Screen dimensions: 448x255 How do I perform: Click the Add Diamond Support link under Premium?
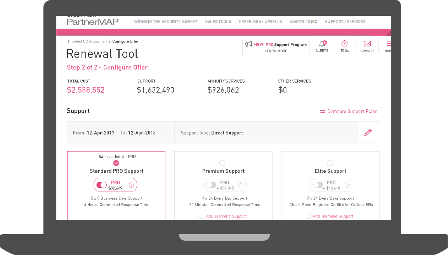tap(226, 216)
